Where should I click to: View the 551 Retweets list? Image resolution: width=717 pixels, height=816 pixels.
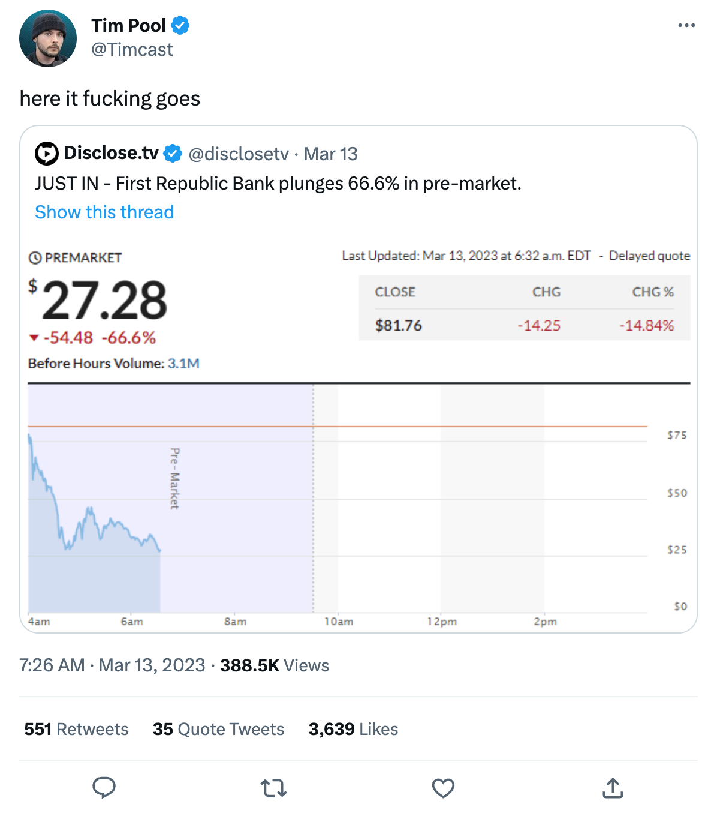pyautogui.click(x=76, y=729)
